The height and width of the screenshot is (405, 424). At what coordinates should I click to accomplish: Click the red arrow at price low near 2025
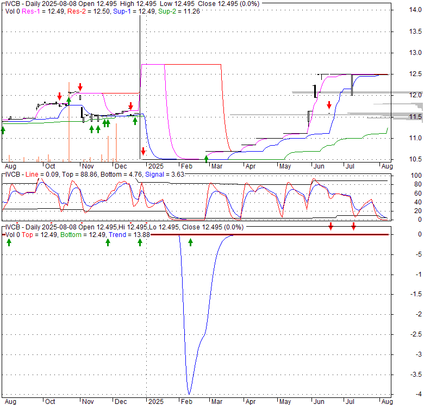(x=143, y=151)
